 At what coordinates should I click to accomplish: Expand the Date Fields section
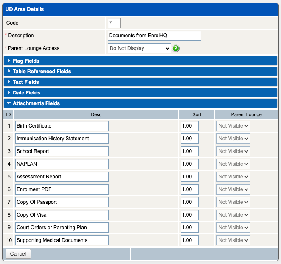pos(26,93)
